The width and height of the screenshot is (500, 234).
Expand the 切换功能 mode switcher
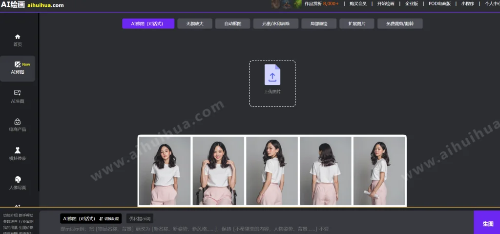109,218
